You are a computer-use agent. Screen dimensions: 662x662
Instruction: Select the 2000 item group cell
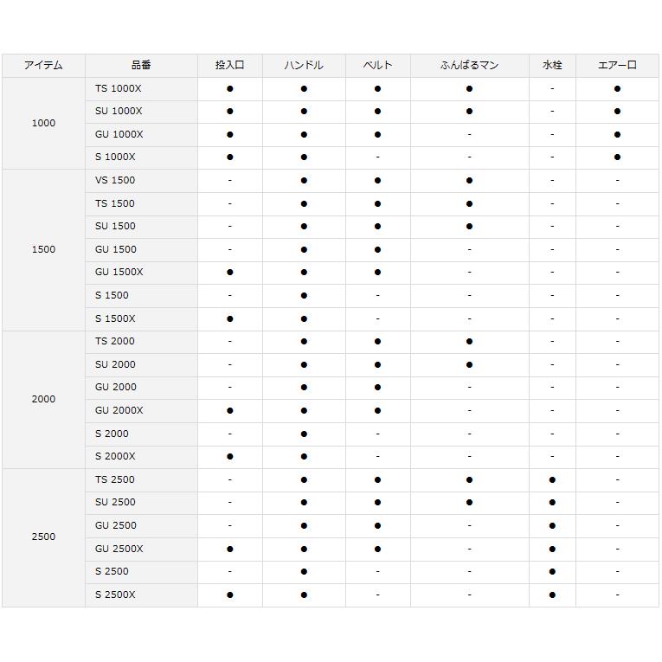tap(43, 399)
